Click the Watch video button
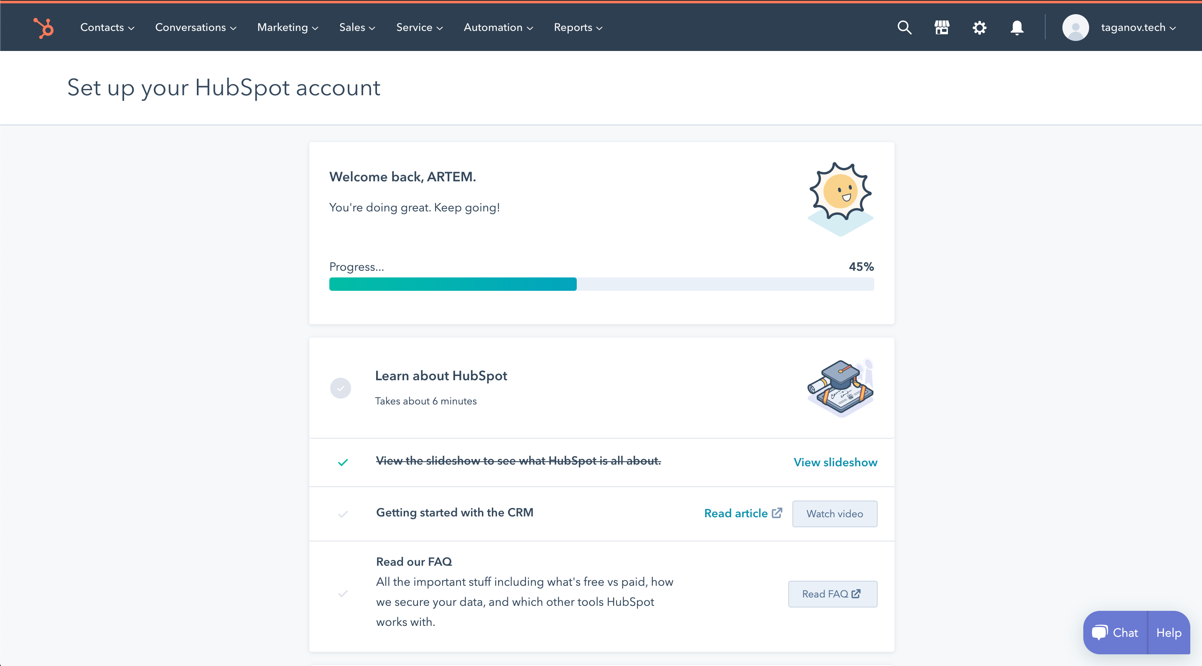The height and width of the screenshot is (666, 1202). tap(834, 513)
